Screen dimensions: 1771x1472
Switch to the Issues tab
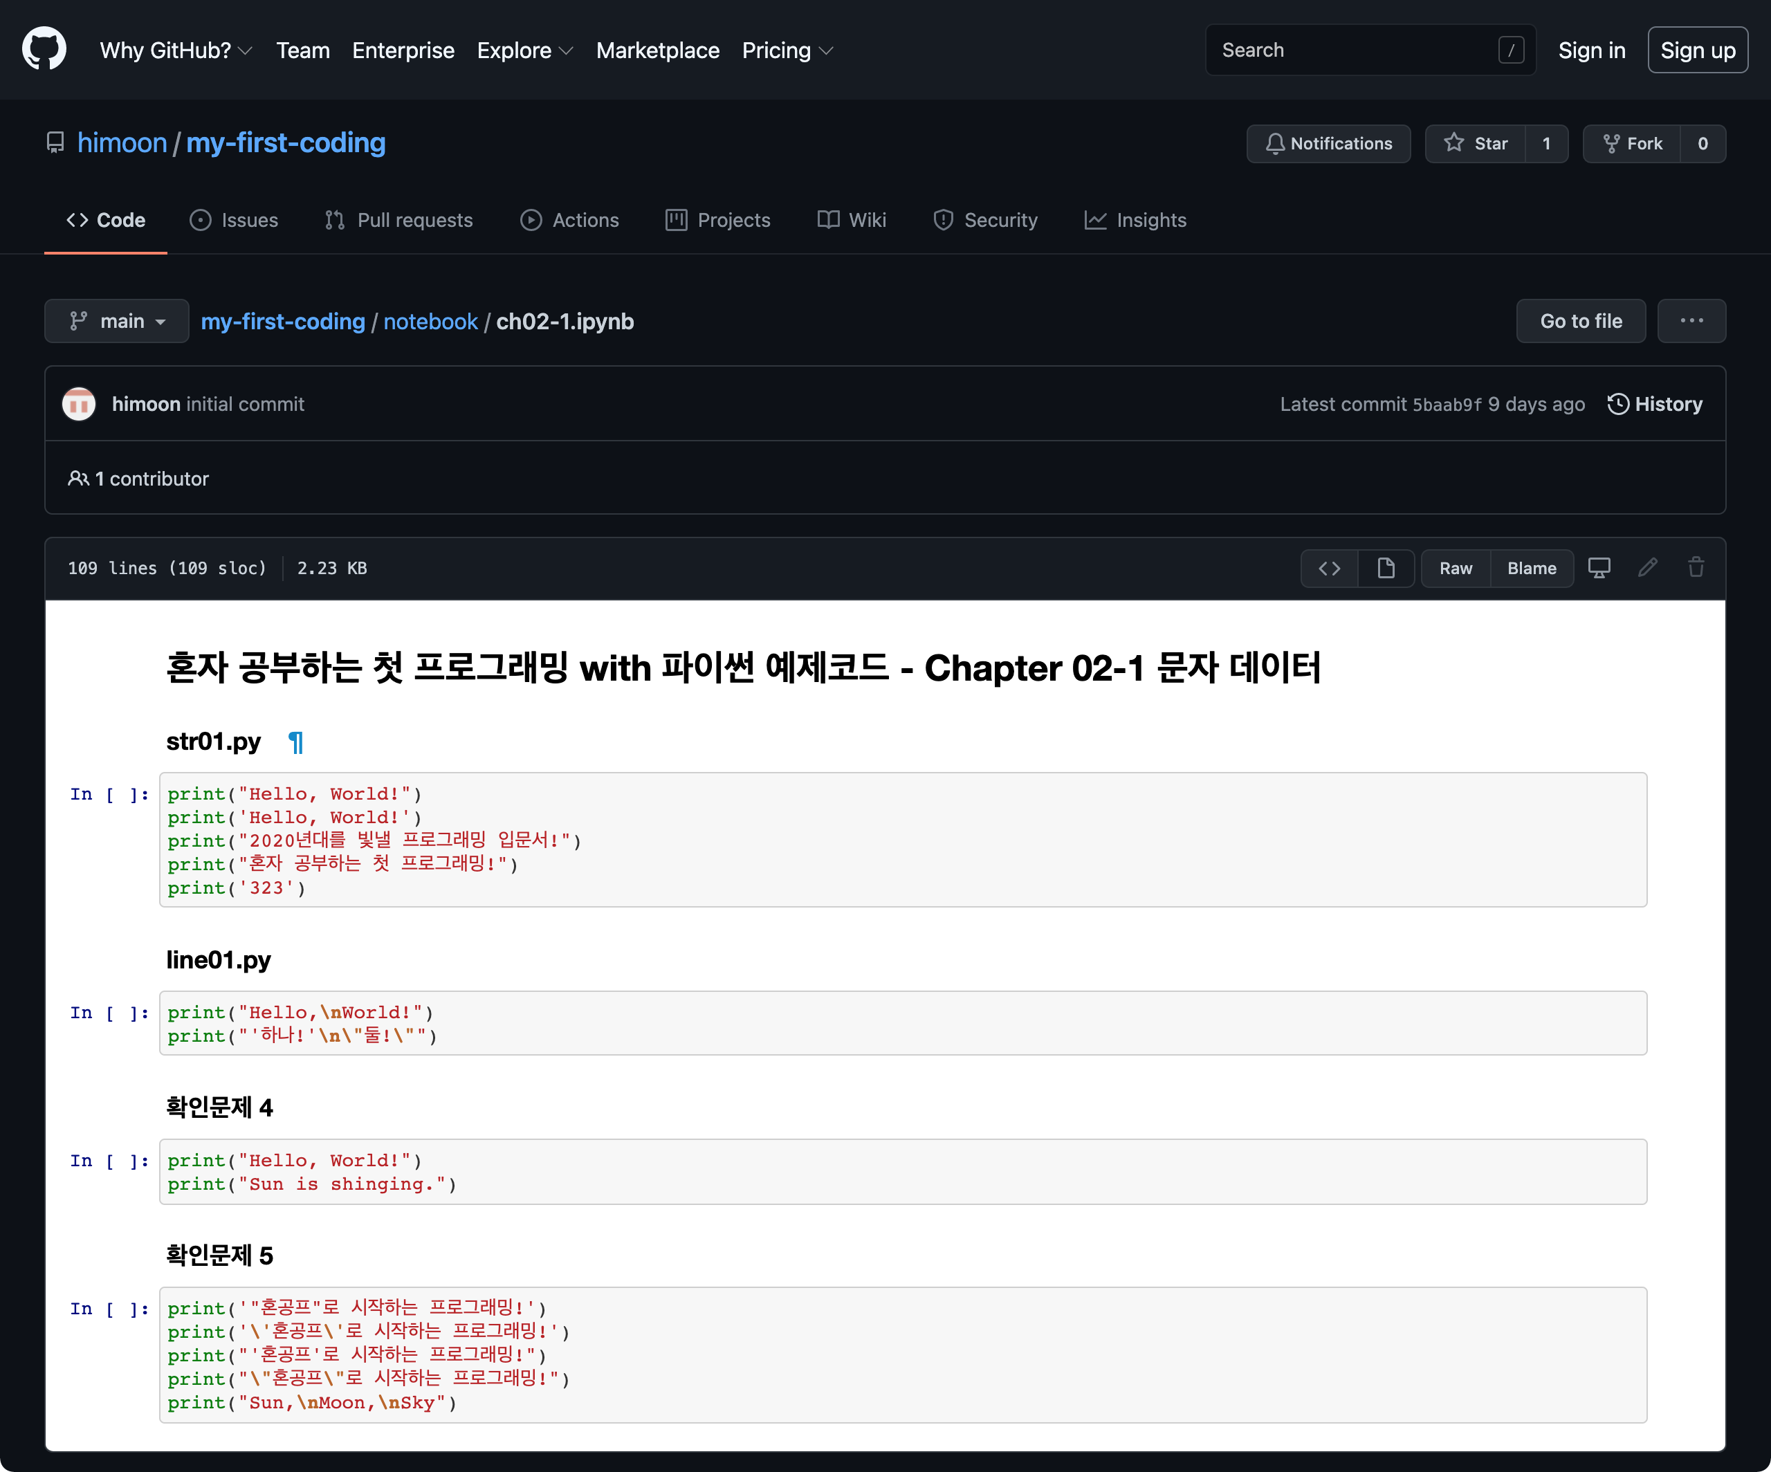pos(234,220)
